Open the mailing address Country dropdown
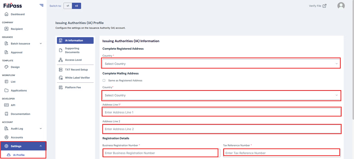 (221, 95)
